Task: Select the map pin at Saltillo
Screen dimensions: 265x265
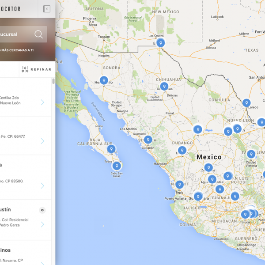Action: tap(228, 132)
